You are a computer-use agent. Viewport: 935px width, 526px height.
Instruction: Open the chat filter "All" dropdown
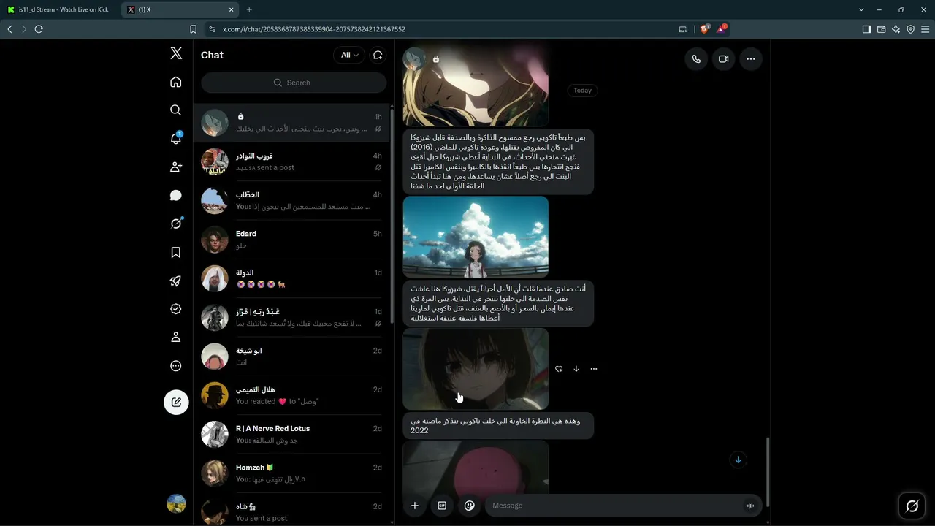click(349, 55)
